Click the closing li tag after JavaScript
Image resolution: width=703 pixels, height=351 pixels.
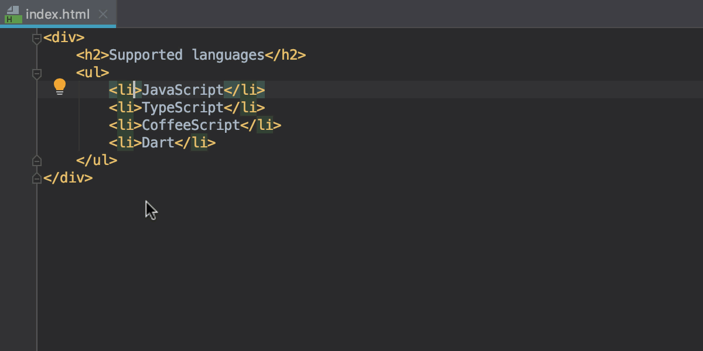pyautogui.click(x=244, y=90)
